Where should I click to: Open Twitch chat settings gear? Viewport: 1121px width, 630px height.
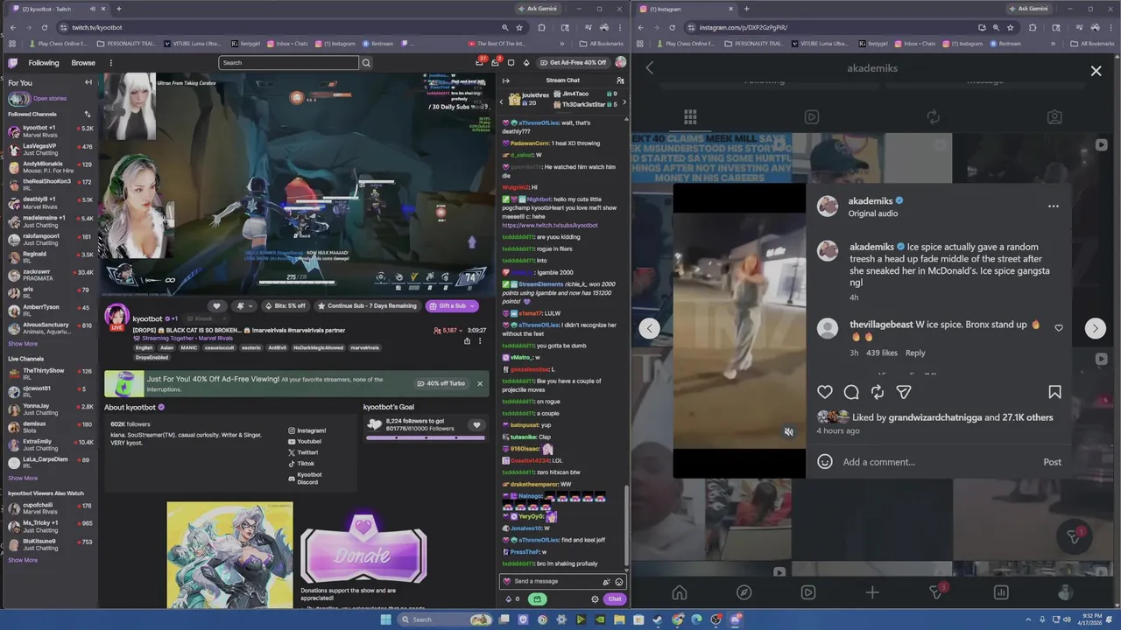[595, 599]
